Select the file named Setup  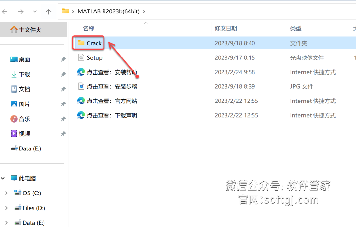tap(95, 58)
